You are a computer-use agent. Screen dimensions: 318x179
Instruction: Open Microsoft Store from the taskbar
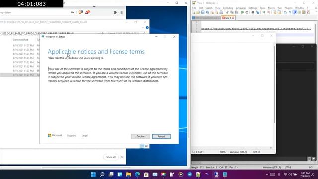(x=146, y=174)
